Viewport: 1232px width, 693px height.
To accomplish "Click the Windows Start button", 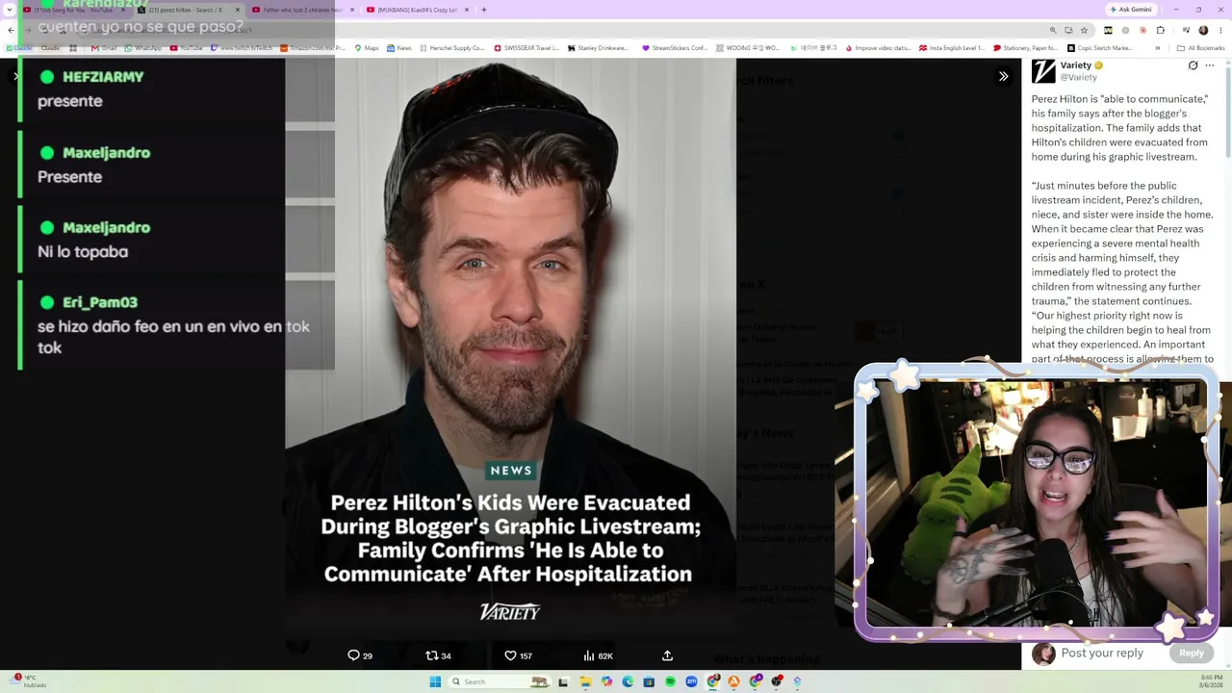I will (x=435, y=681).
